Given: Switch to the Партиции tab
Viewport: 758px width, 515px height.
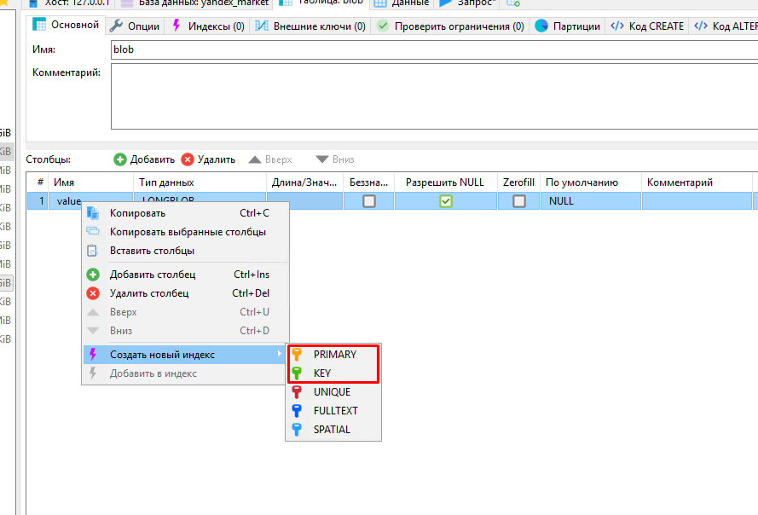Looking at the screenshot, I should [x=568, y=26].
